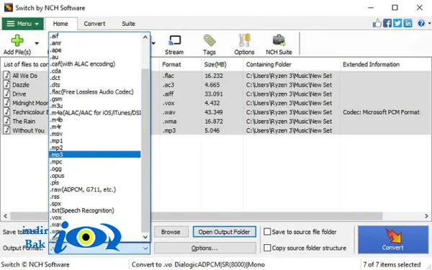Choose .flac (Free Lossless Audio Codec)
Screen dimensions: 432x270
click(x=95, y=91)
